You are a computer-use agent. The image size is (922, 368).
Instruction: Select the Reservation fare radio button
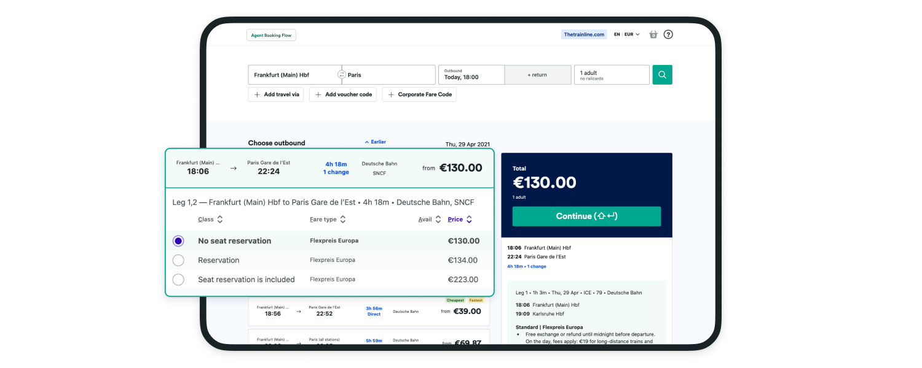click(178, 260)
